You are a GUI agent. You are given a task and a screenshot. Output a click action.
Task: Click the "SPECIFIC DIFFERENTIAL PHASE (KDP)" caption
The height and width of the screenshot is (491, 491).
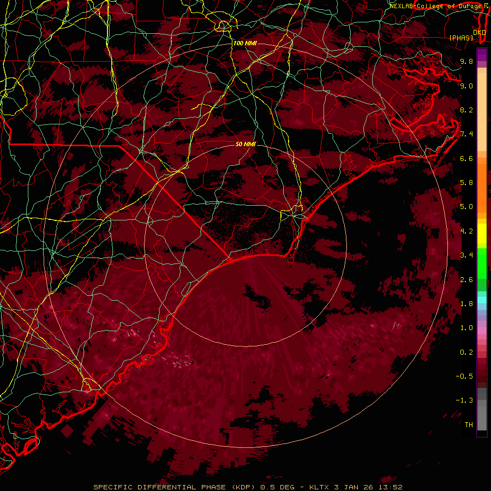173,487
